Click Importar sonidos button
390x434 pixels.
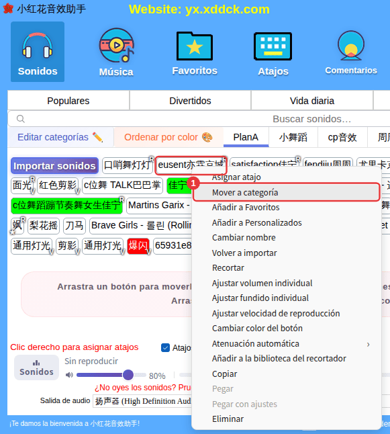click(54, 166)
